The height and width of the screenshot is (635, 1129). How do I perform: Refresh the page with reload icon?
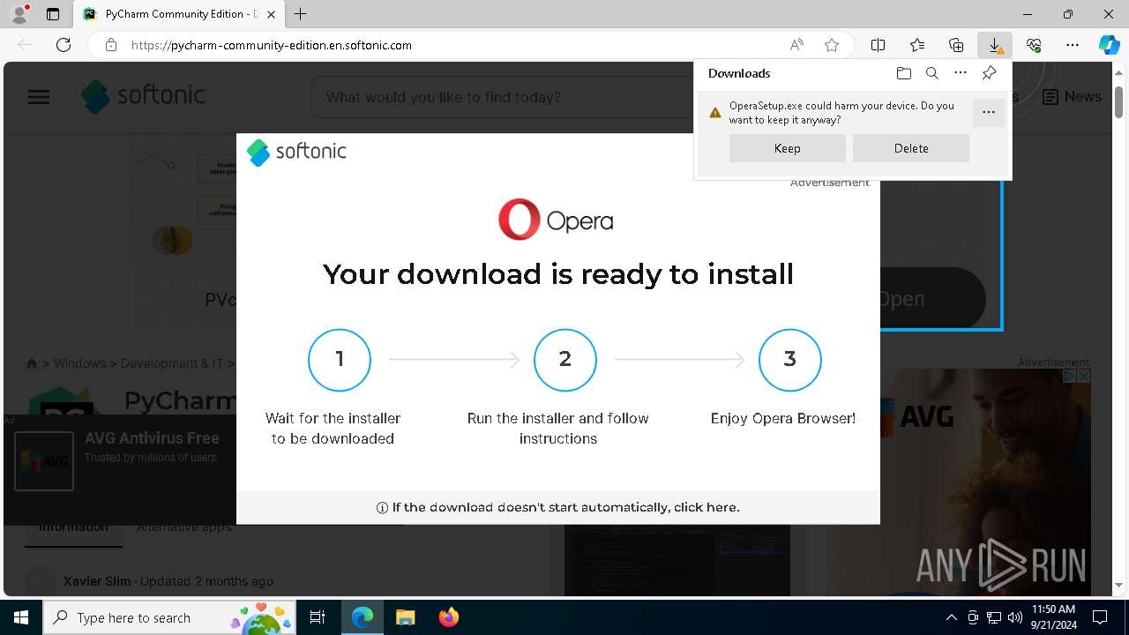pos(64,45)
